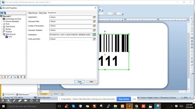Select Border in the property tree
195x109 pixels.
pyautogui.click(x=8, y=29)
